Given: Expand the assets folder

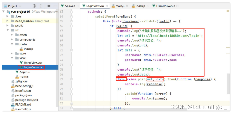Looking at the screenshot, I should pos(12,35).
